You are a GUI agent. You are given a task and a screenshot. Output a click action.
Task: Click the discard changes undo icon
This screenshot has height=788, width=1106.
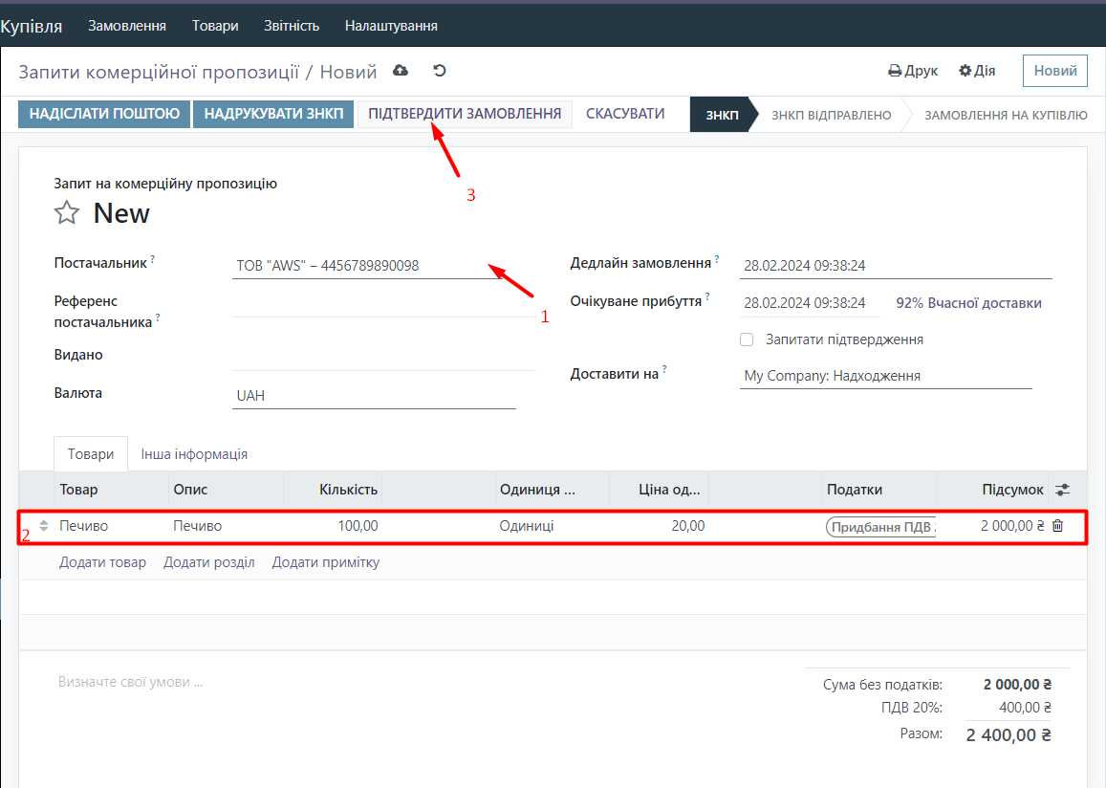[x=440, y=71]
